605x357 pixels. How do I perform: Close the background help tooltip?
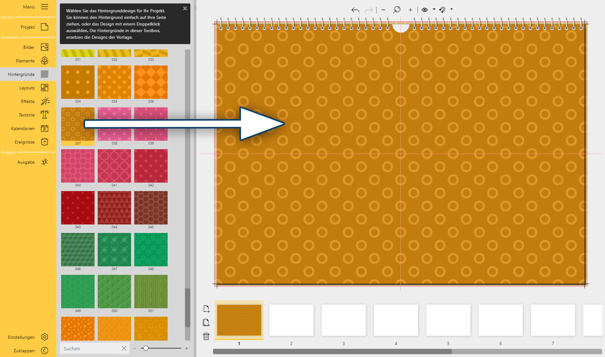pos(185,8)
